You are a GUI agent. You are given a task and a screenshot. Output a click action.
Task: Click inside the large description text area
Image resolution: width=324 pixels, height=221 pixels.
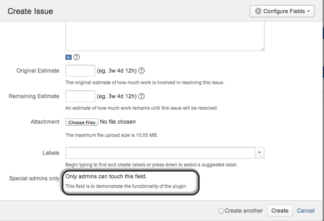click(x=165, y=36)
